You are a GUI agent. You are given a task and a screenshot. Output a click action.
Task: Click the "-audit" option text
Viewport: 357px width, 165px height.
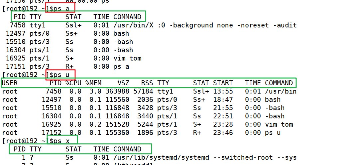(x=285, y=25)
